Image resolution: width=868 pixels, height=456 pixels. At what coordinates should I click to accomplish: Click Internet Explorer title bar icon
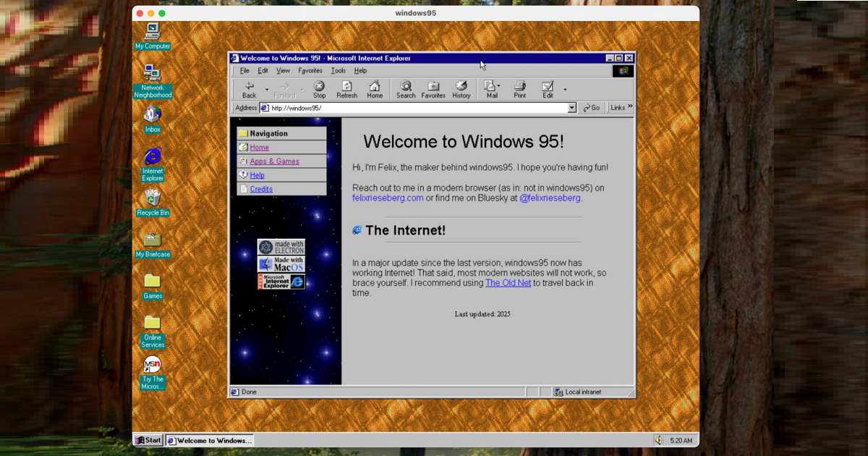234,58
